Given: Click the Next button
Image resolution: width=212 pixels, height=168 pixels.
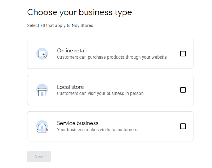Looking at the screenshot, I should (39, 157).
